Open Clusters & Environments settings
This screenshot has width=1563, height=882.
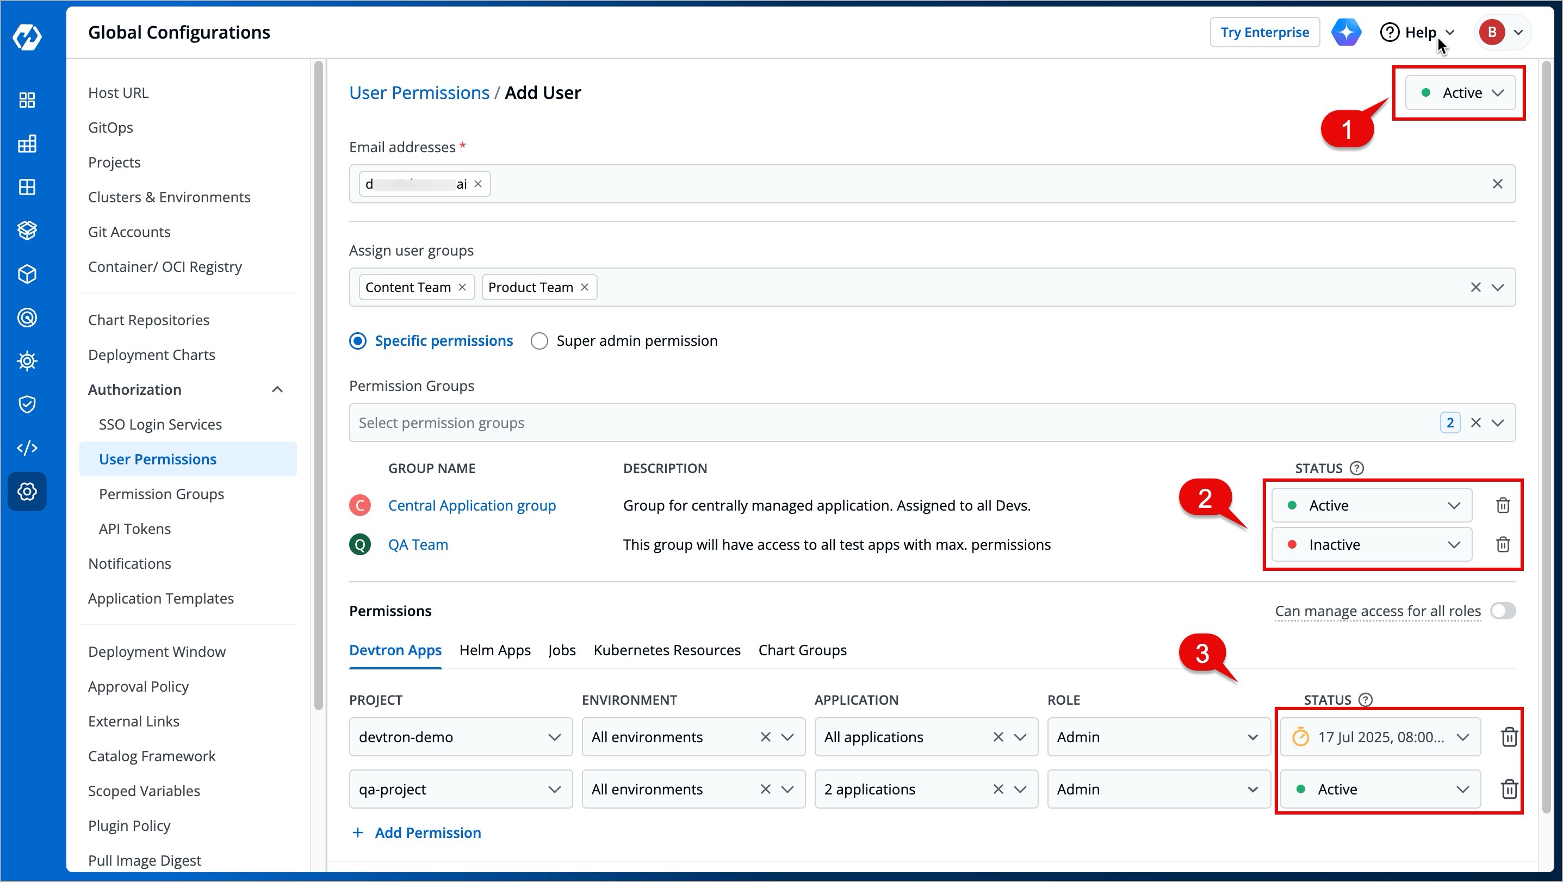pos(169,197)
